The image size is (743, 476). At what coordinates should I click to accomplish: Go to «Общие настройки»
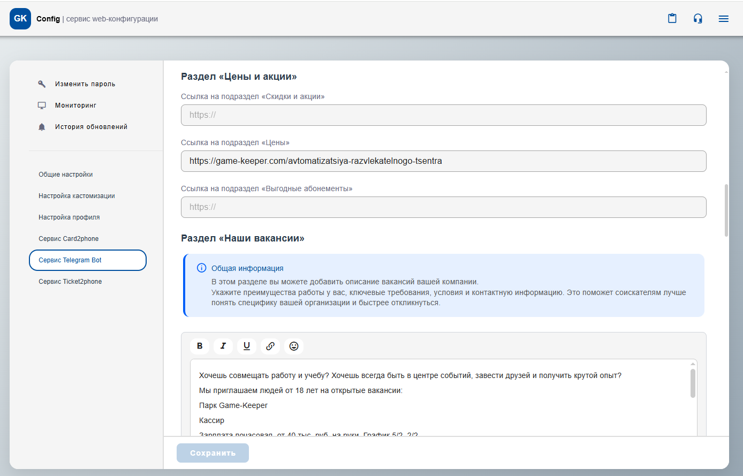pos(66,175)
